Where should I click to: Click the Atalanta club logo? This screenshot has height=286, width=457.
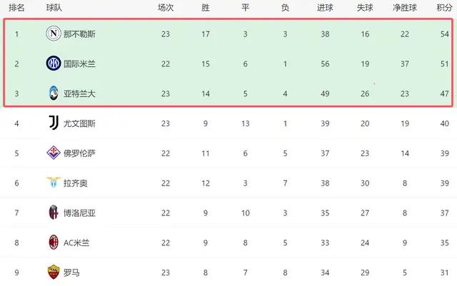[54, 92]
